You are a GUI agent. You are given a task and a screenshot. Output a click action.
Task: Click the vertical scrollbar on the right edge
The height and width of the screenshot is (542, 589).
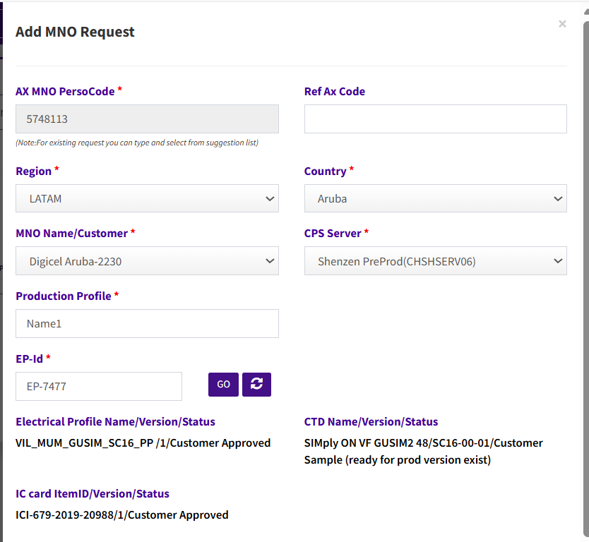[x=585, y=282]
